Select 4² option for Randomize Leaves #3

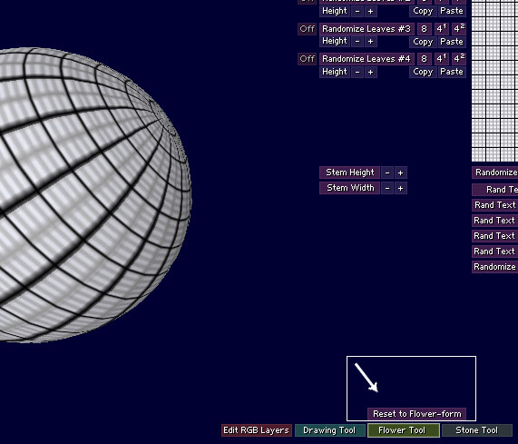click(459, 29)
